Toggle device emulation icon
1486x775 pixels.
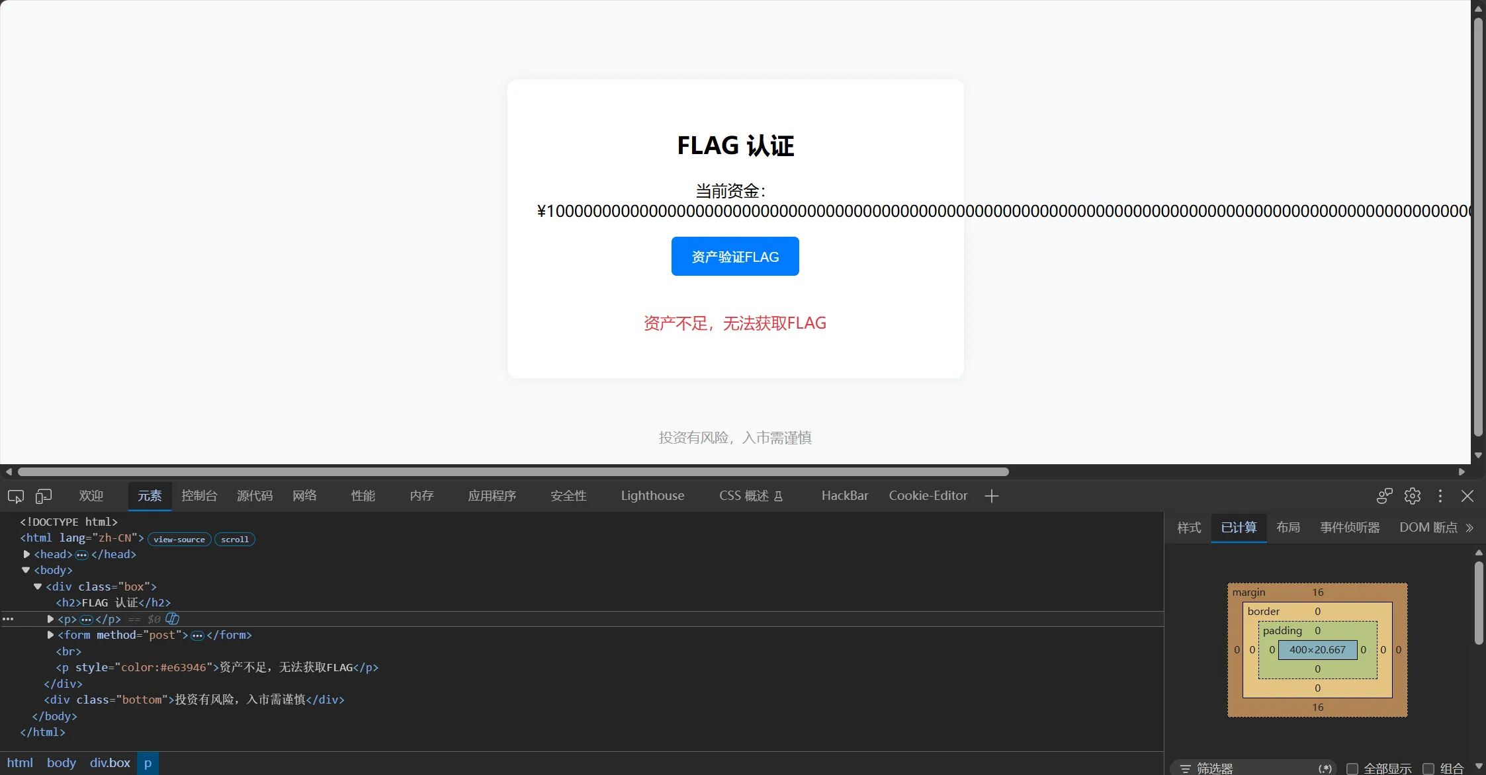coord(44,496)
